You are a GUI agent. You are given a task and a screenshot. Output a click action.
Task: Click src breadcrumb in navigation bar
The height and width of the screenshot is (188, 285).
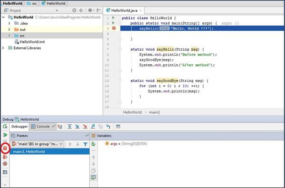click(x=32, y=3)
